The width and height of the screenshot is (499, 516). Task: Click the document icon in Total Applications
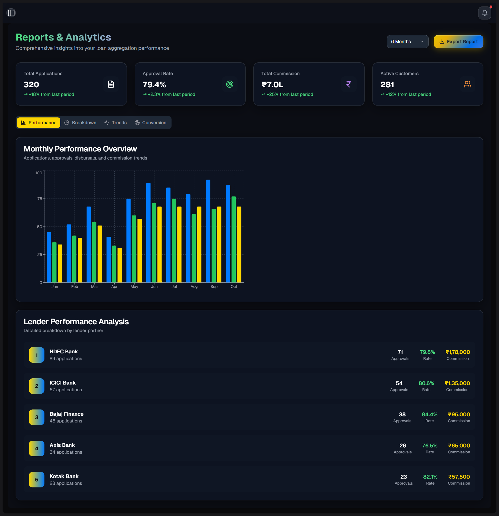tap(111, 84)
